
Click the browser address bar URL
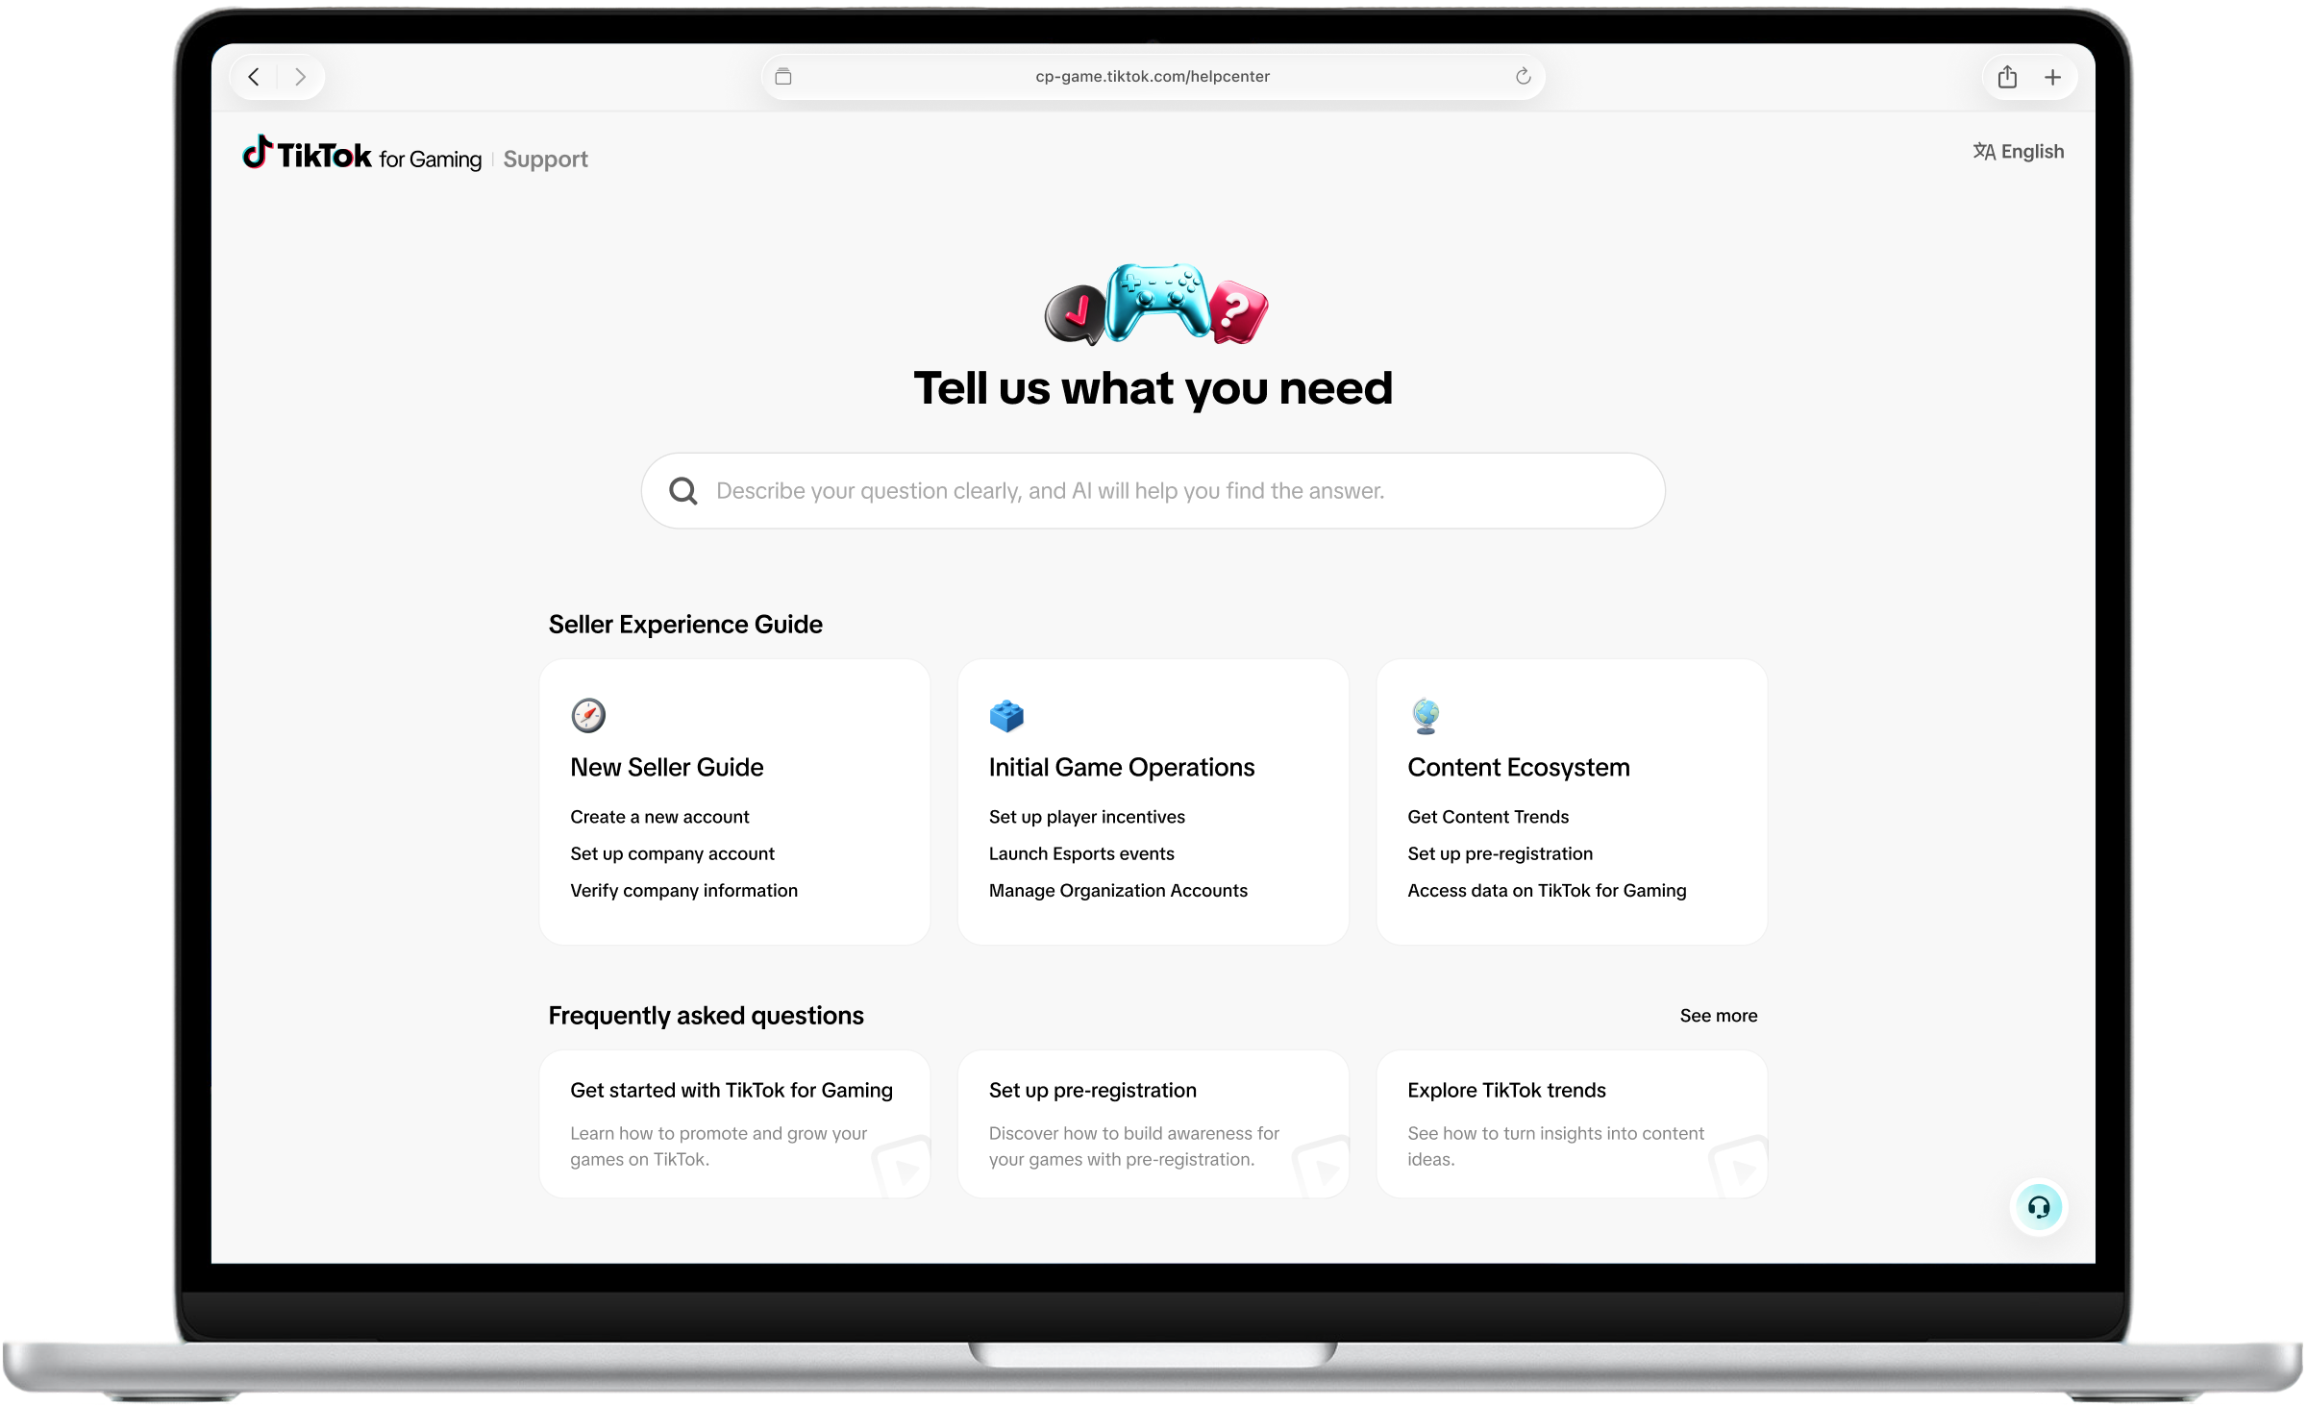pyautogui.click(x=1153, y=77)
